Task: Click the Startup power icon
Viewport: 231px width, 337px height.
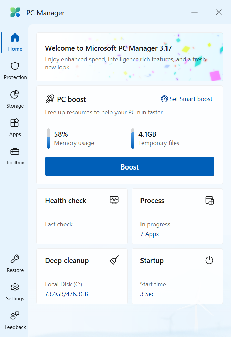Action: [209, 260]
